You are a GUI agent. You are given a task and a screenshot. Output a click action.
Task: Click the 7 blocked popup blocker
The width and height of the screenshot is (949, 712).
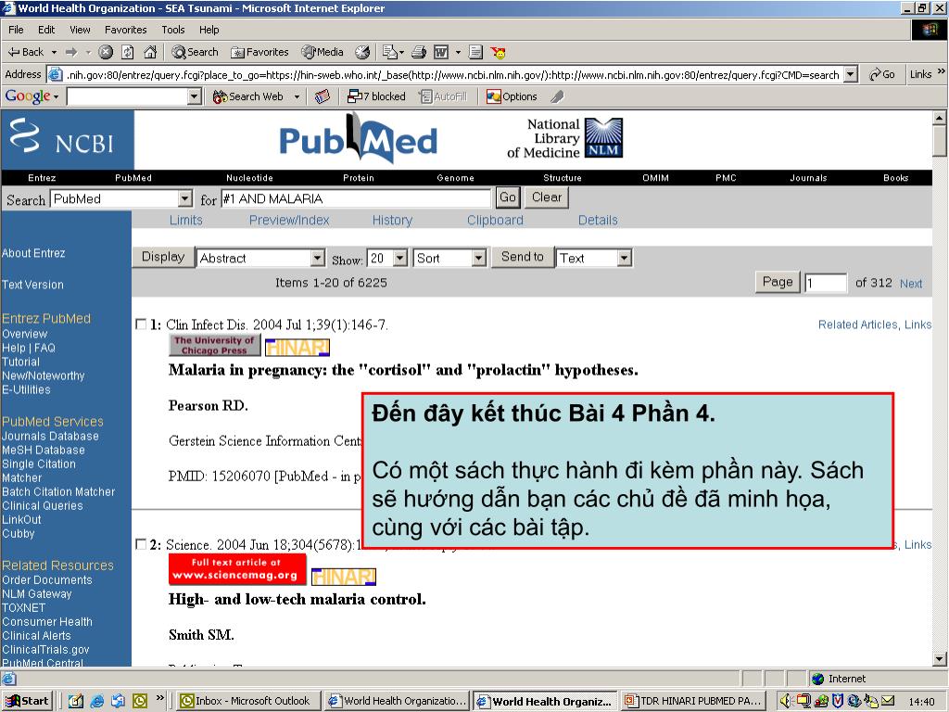(376, 96)
